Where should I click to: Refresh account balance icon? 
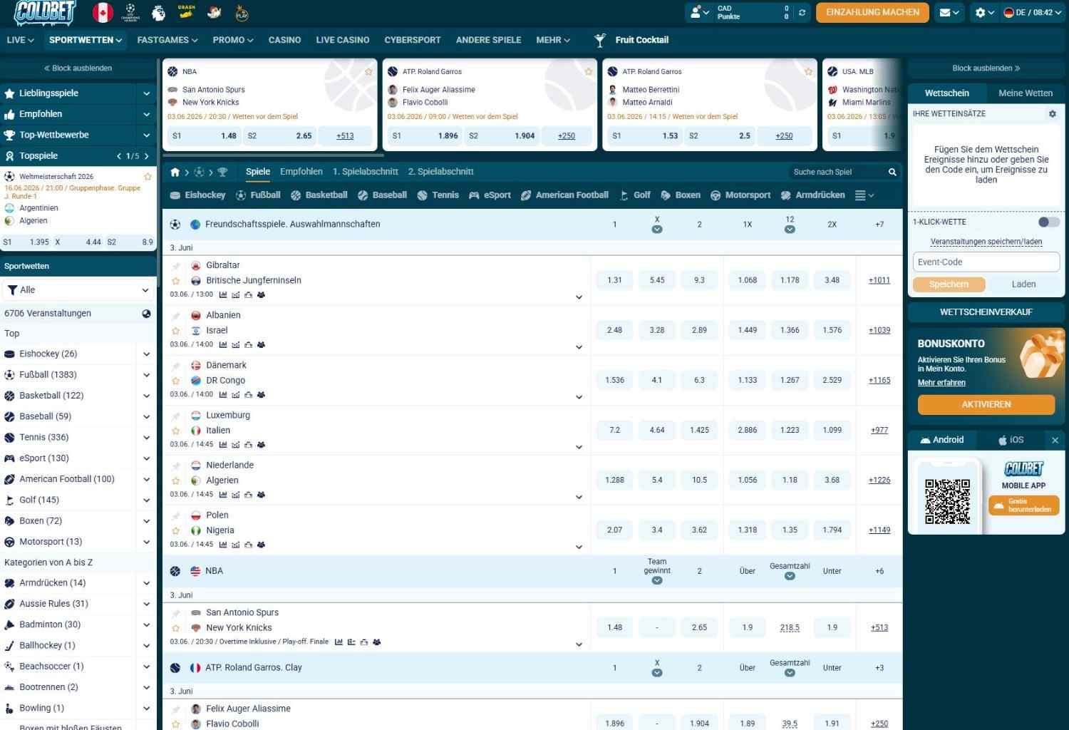coord(802,12)
